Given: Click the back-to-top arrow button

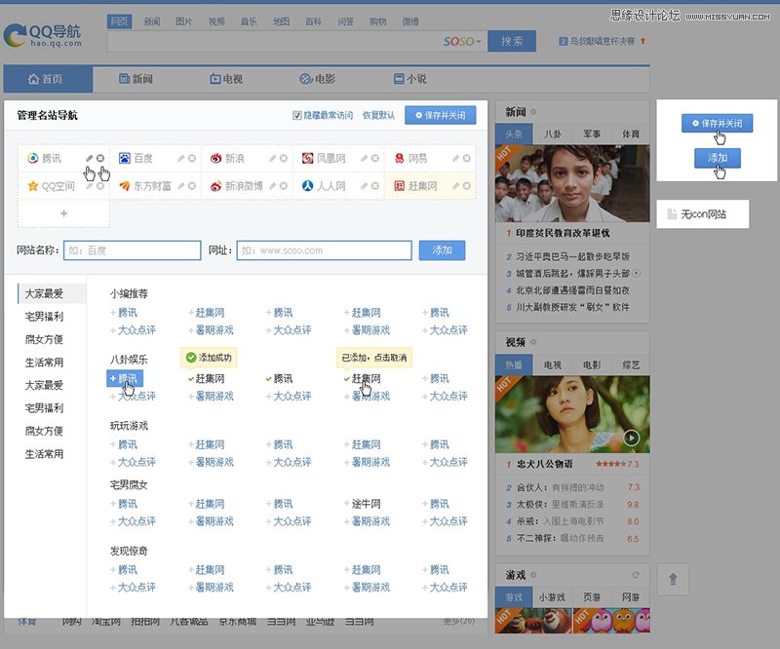Looking at the screenshot, I should [x=673, y=579].
